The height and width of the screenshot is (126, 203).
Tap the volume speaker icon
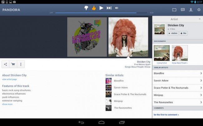117,8
